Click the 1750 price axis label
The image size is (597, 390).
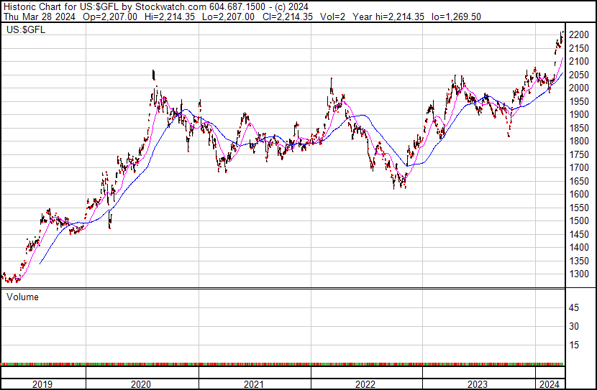tap(579, 154)
